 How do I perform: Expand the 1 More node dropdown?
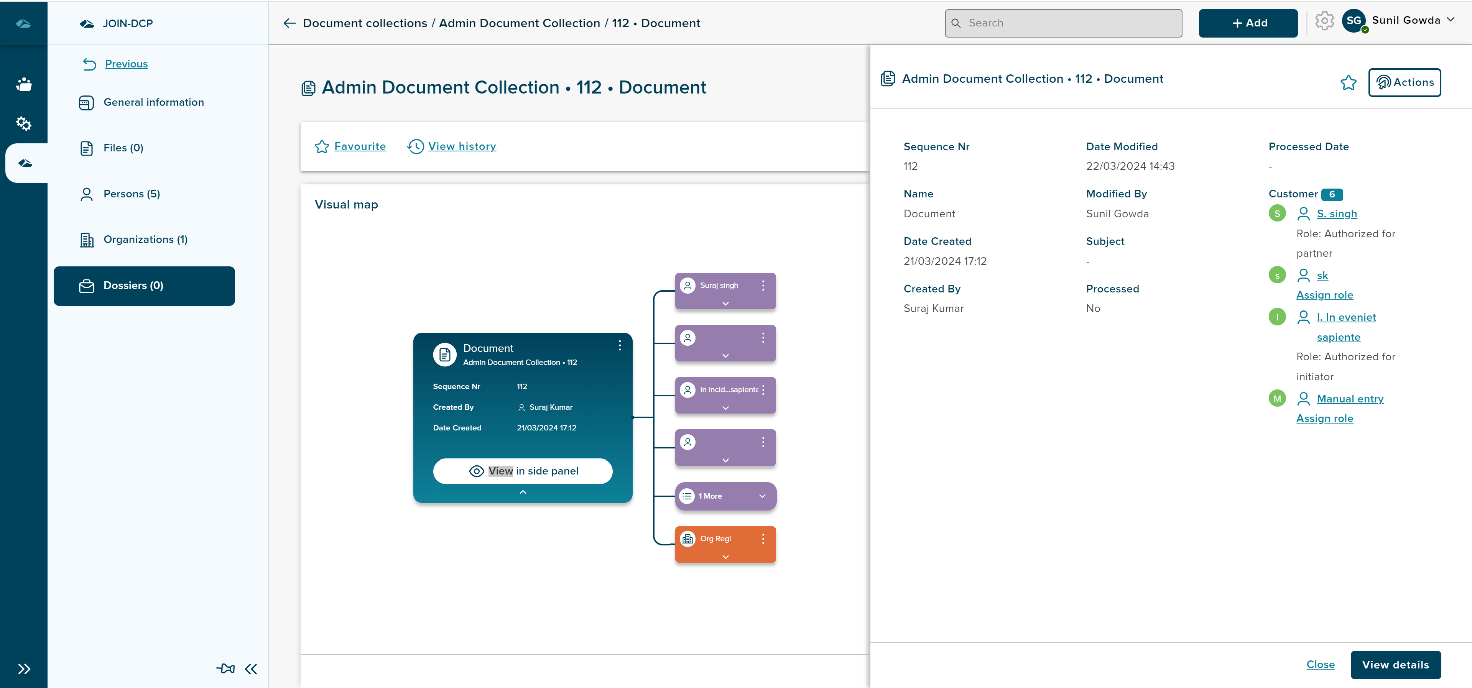762,496
